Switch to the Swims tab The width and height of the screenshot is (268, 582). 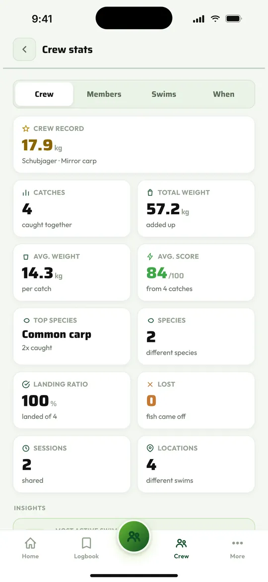point(164,94)
